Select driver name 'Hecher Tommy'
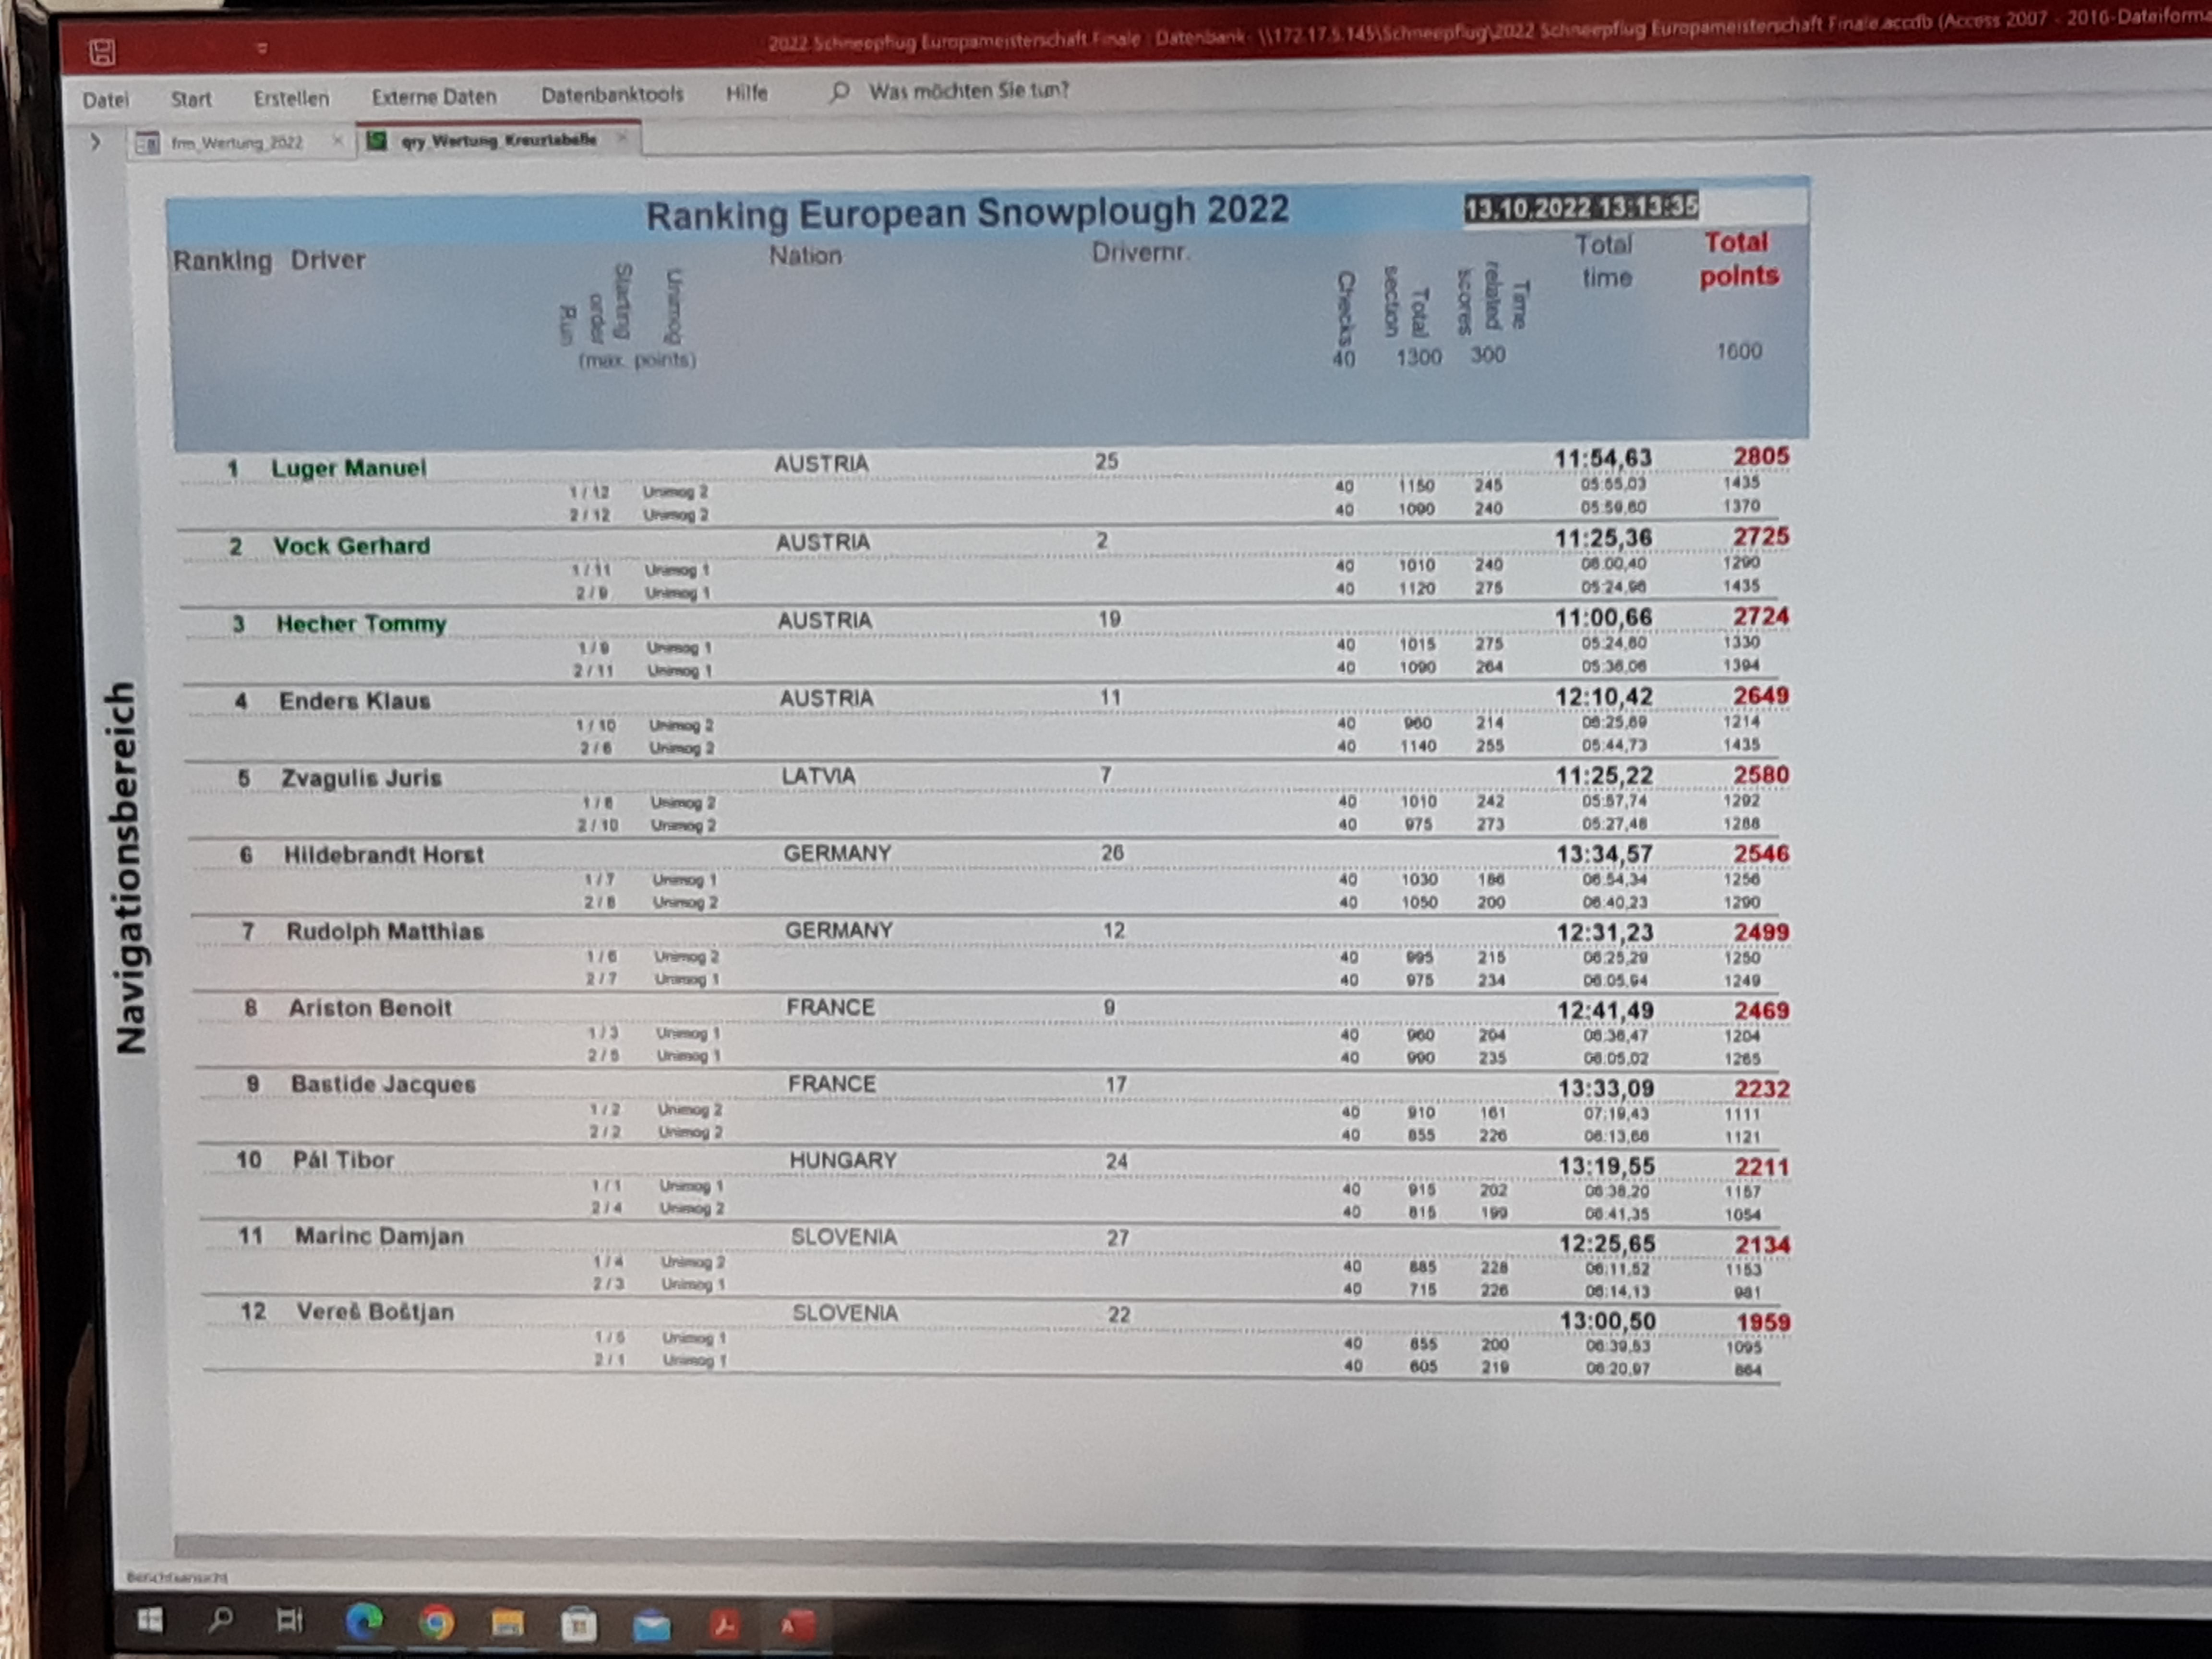This screenshot has width=2212, height=1659. pyautogui.click(x=361, y=624)
